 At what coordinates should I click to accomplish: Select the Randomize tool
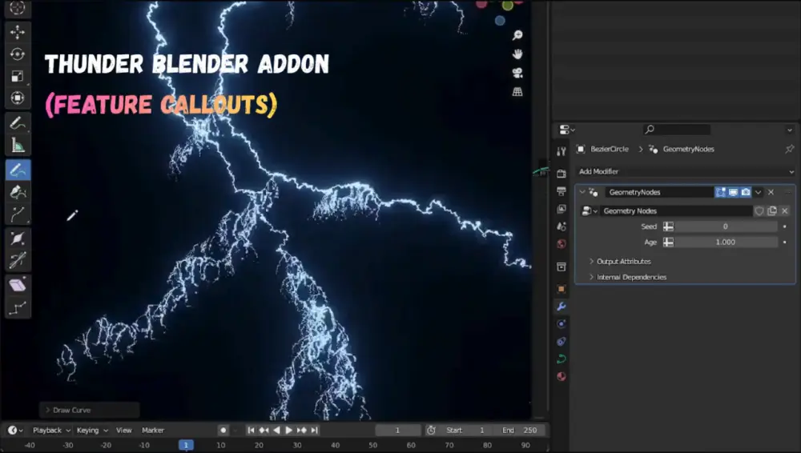(18, 307)
